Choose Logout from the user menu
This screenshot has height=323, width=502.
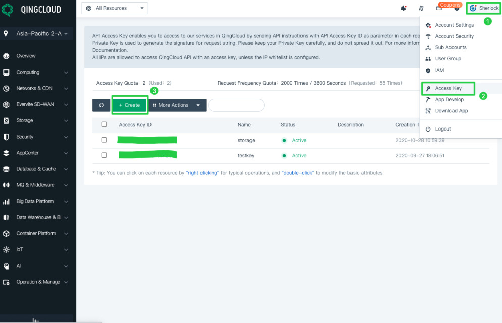point(443,129)
